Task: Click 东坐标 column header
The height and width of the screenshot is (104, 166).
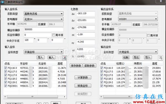Action: click(x=24, y=64)
